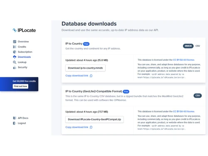Open CC BY-SA 4.0 license in first card
The height and width of the screenshot is (156, 208).
pyautogui.click(x=184, y=60)
